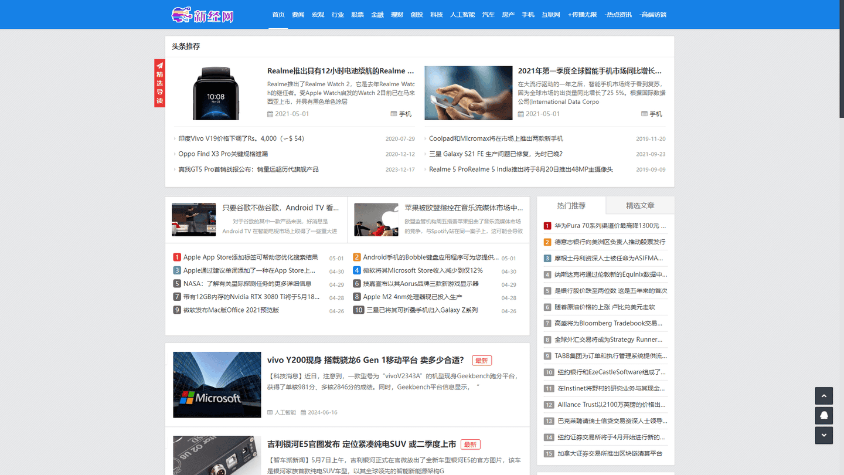844x475 pixels.
Task: Open the 技嘉宣布Aorus游戏显示器 item
Action: point(421,284)
